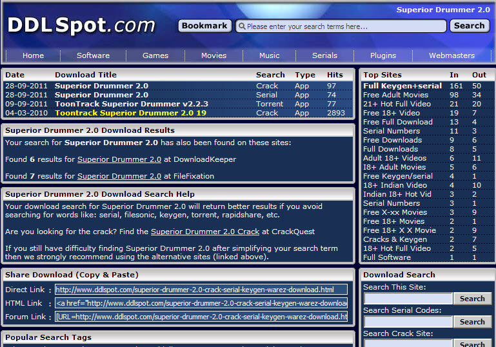Select the HTML Link code field
The width and height of the screenshot is (496, 347).
tap(201, 303)
